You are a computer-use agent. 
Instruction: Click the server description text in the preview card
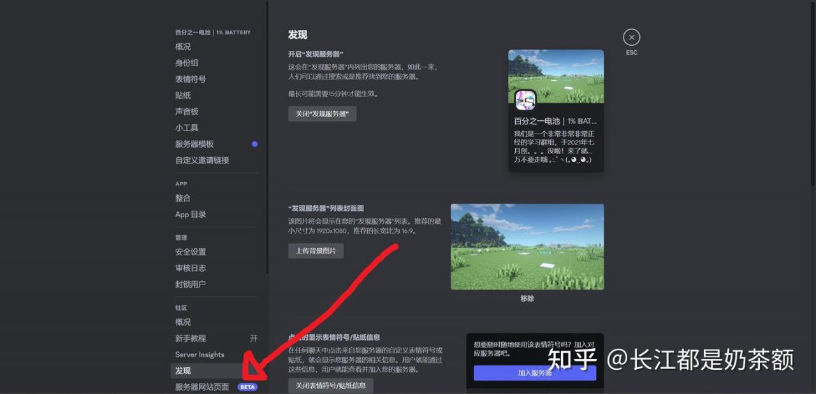[553, 147]
